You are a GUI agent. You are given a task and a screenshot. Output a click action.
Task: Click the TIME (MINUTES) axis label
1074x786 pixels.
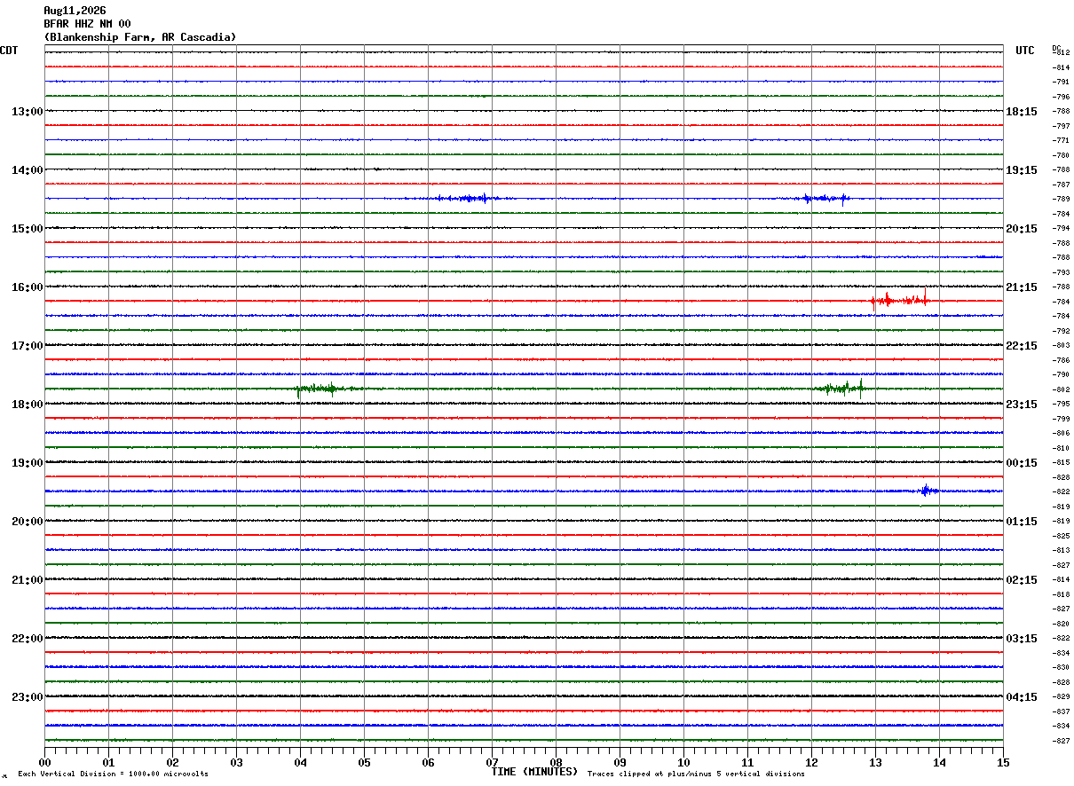pos(534,772)
